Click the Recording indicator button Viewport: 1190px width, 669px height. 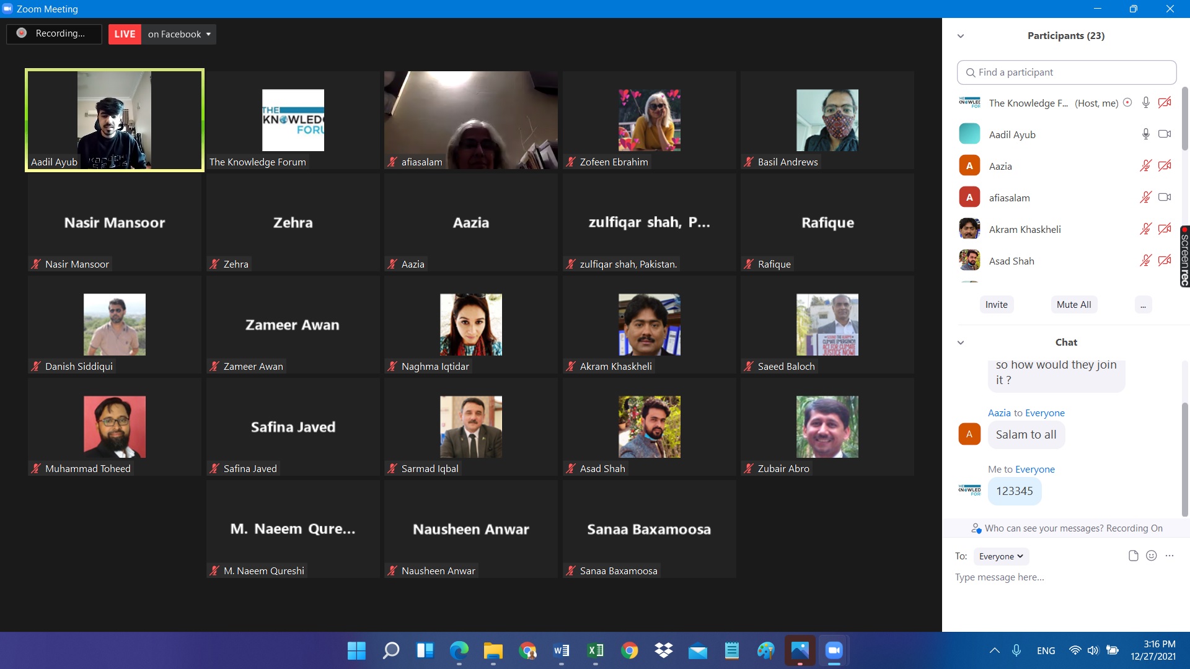[x=54, y=33]
